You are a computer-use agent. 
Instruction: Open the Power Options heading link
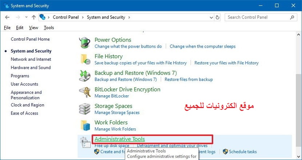(x=113, y=40)
